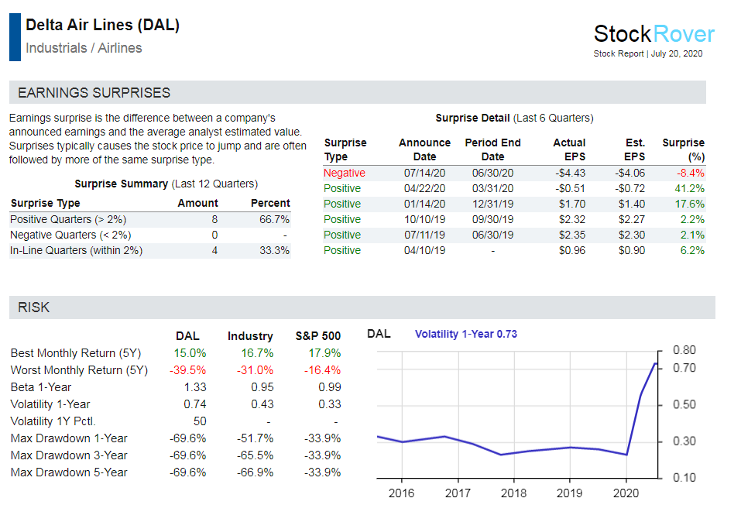Image resolution: width=741 pixels, height=529 pixels.
Task: Click the -8.4% surprise value
Action: [x=691, y=173]
